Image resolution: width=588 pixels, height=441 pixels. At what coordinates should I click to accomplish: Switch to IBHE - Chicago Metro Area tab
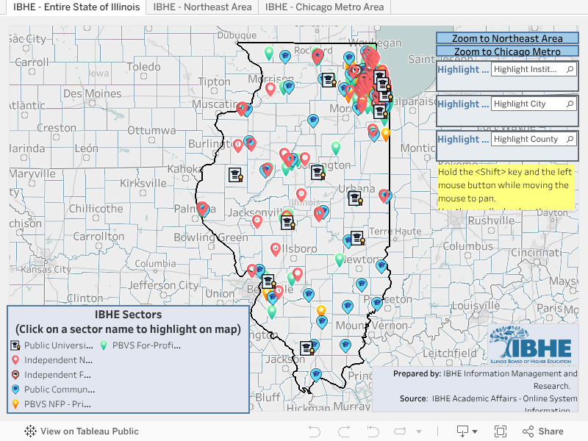324,7
